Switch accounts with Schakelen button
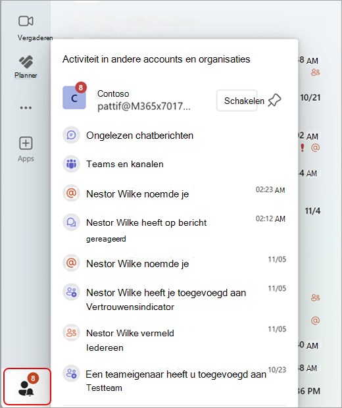Image resolution: width=342 pixels, height=408 pixels. [237, 101]
